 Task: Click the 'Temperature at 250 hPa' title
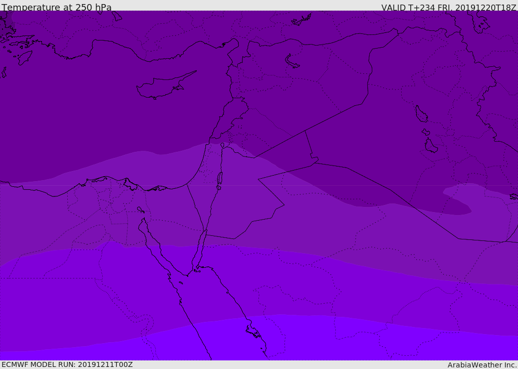click(x=57, y=7)
